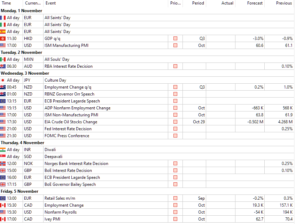Image resolution: width=295 pixels, height=224 pixels.
Task: Click the priority marker for ADP Nonfarm Employment Change
Action: coord(175,108)
